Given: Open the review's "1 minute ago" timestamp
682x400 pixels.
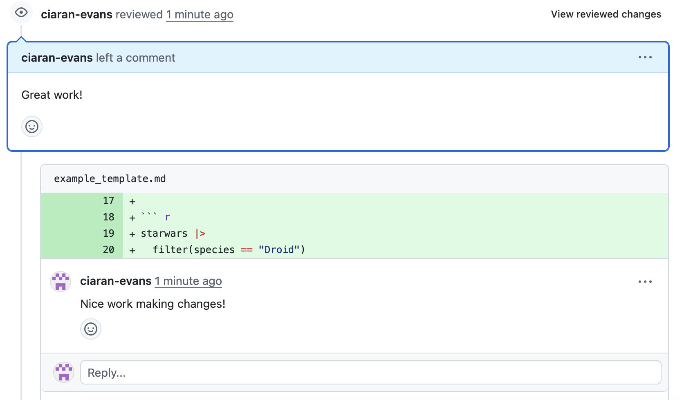Looking at the screenshot, I should tap(200, 14).
